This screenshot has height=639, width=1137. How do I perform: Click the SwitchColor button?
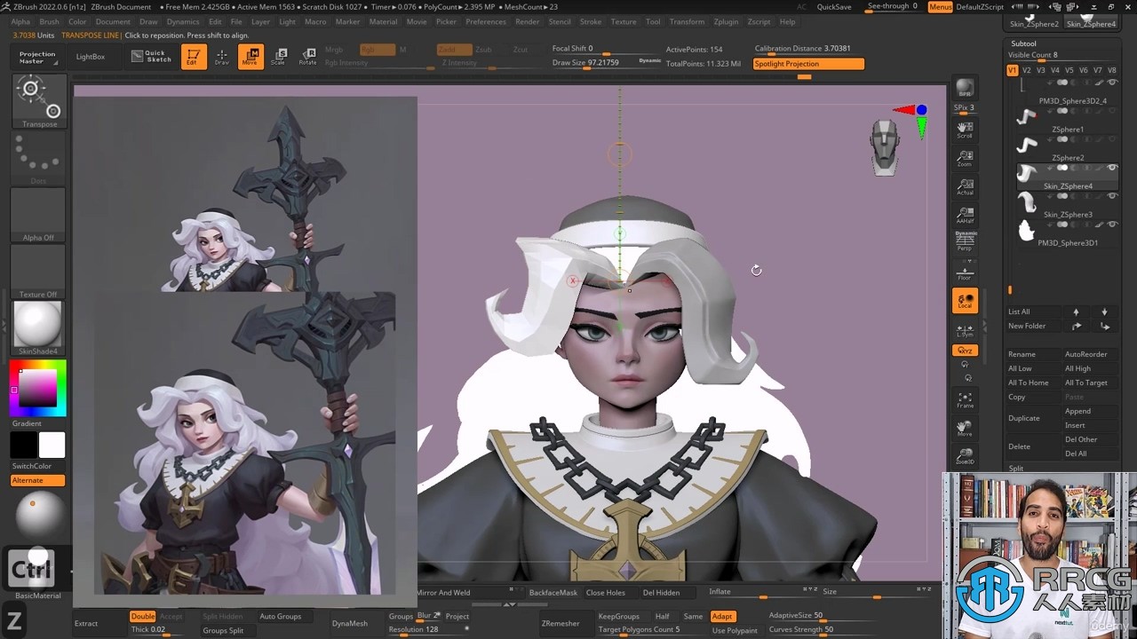point(32,466)
